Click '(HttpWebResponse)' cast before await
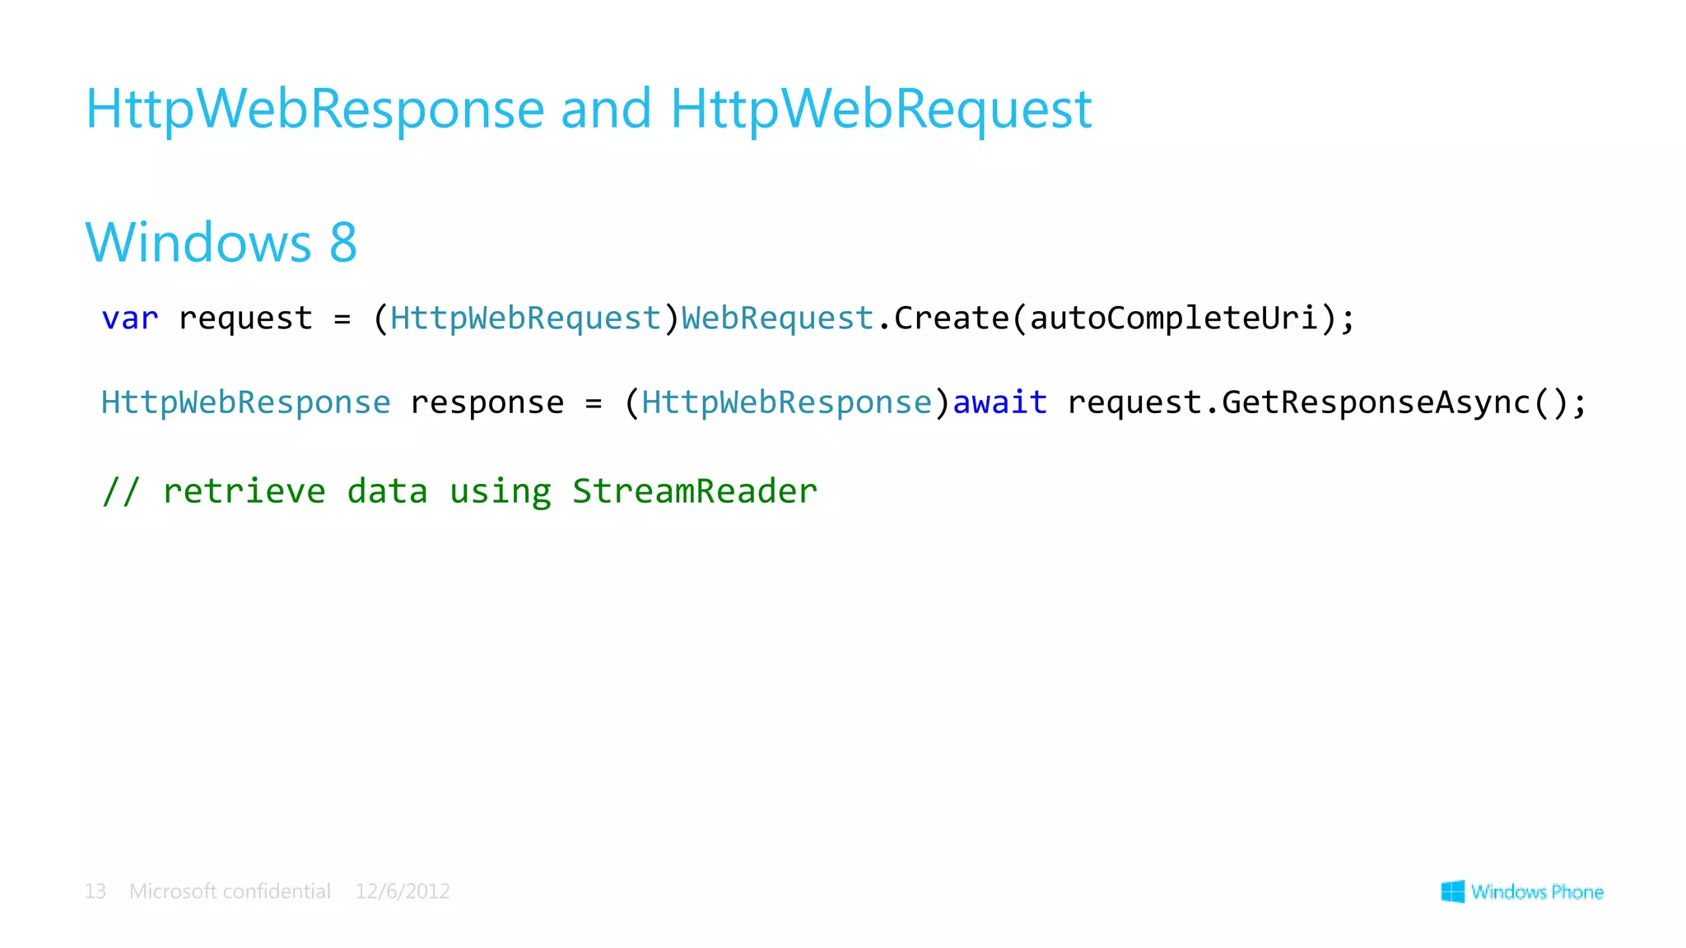The width and height of the screenshot is (1686, 948). click(788, 403)
